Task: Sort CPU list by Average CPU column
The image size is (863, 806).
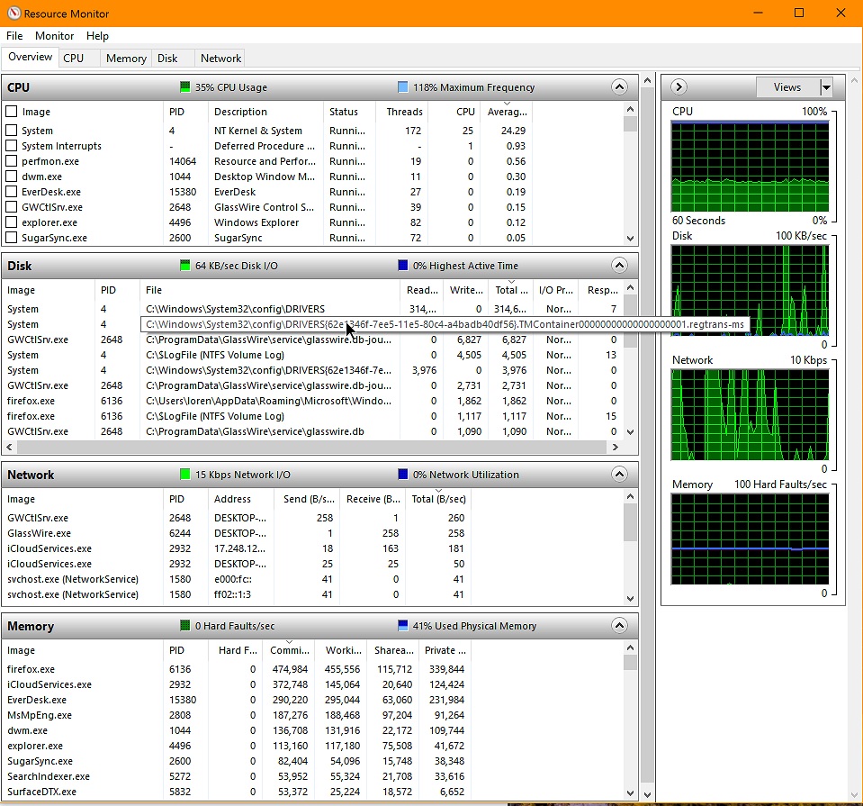Action: (x=507, y=112)
